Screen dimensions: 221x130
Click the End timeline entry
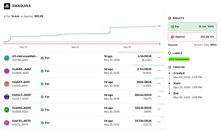[x=188, y=95]
